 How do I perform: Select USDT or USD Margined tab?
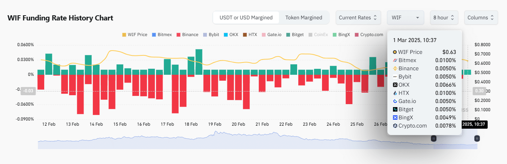pos(246,17)
